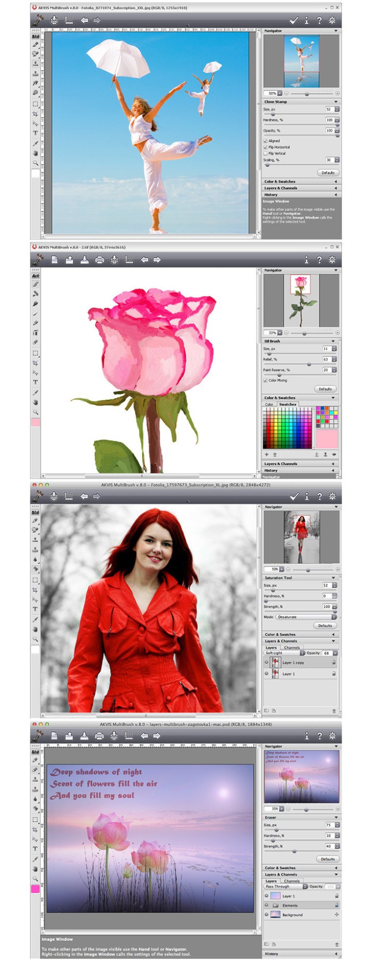Select the Eyedropper tool in the red coat window
The image size is (372, 964).
(36, 619)
